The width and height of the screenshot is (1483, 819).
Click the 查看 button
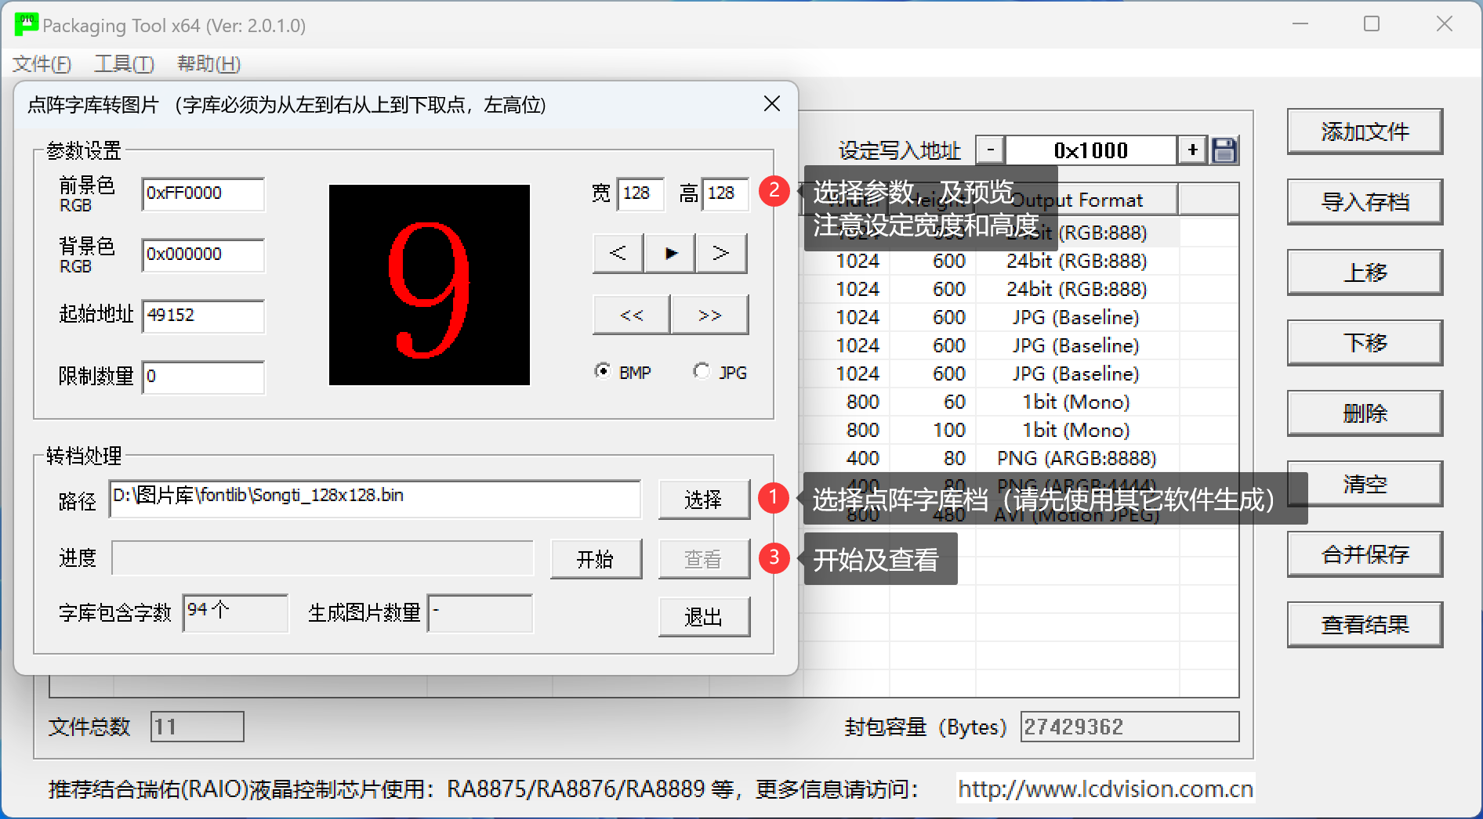[x=704, y=559]
